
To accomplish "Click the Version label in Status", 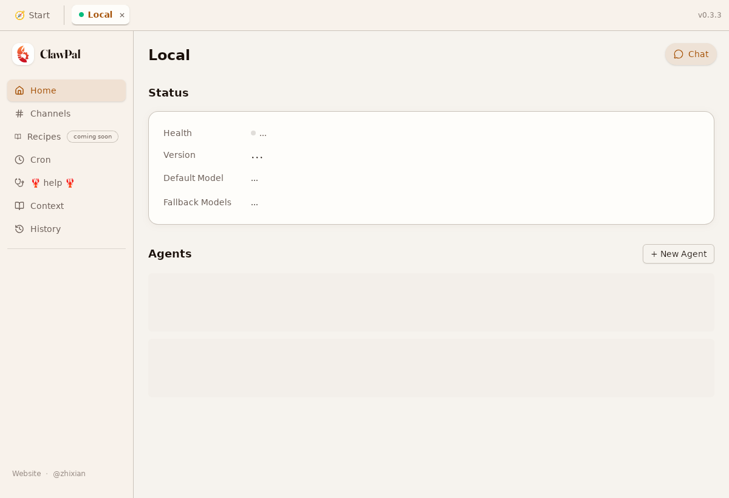I will [179, 155].
